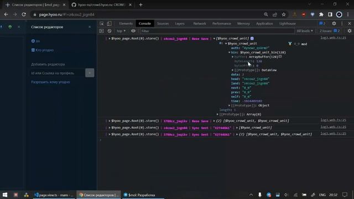Image resolution: width=354 pixels, height=199 pixels.
Task: Select the 'Кто угодно' editor entry
Action: 43,50
